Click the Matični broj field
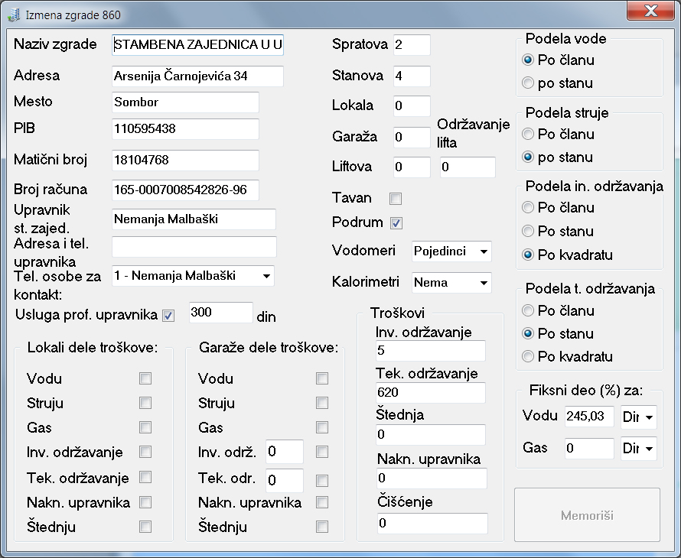The height and width of the screenshot is (558, 681). tap(185, 160)
